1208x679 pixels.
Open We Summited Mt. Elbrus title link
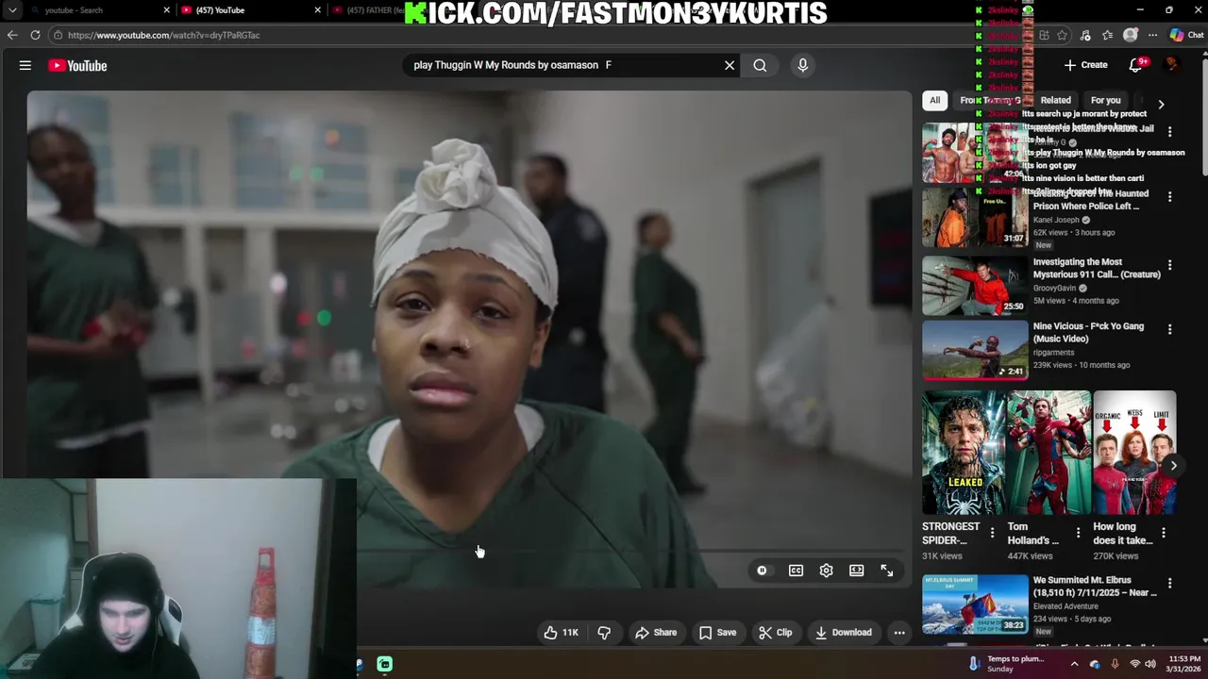click(x=1095, y=586)
